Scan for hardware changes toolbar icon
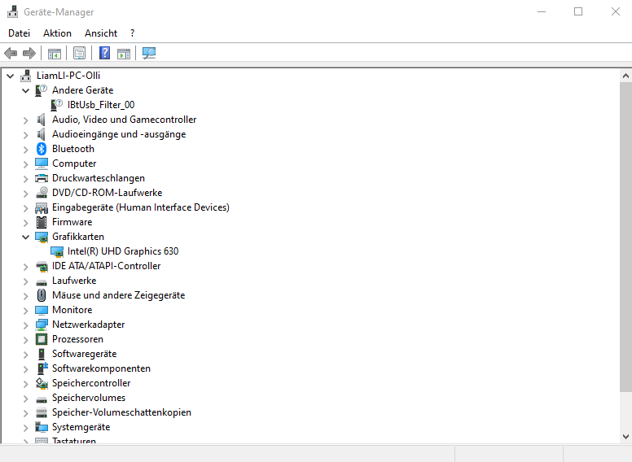Screen dimensions: 632x462 (x=149, y=53)
